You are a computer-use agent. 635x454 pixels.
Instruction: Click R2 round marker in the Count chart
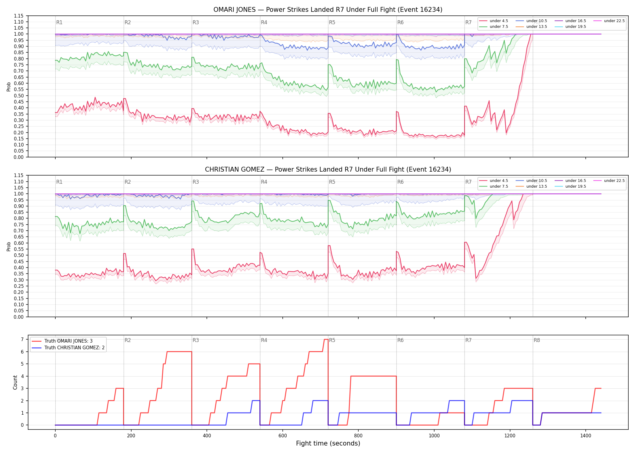coord(128,340)
